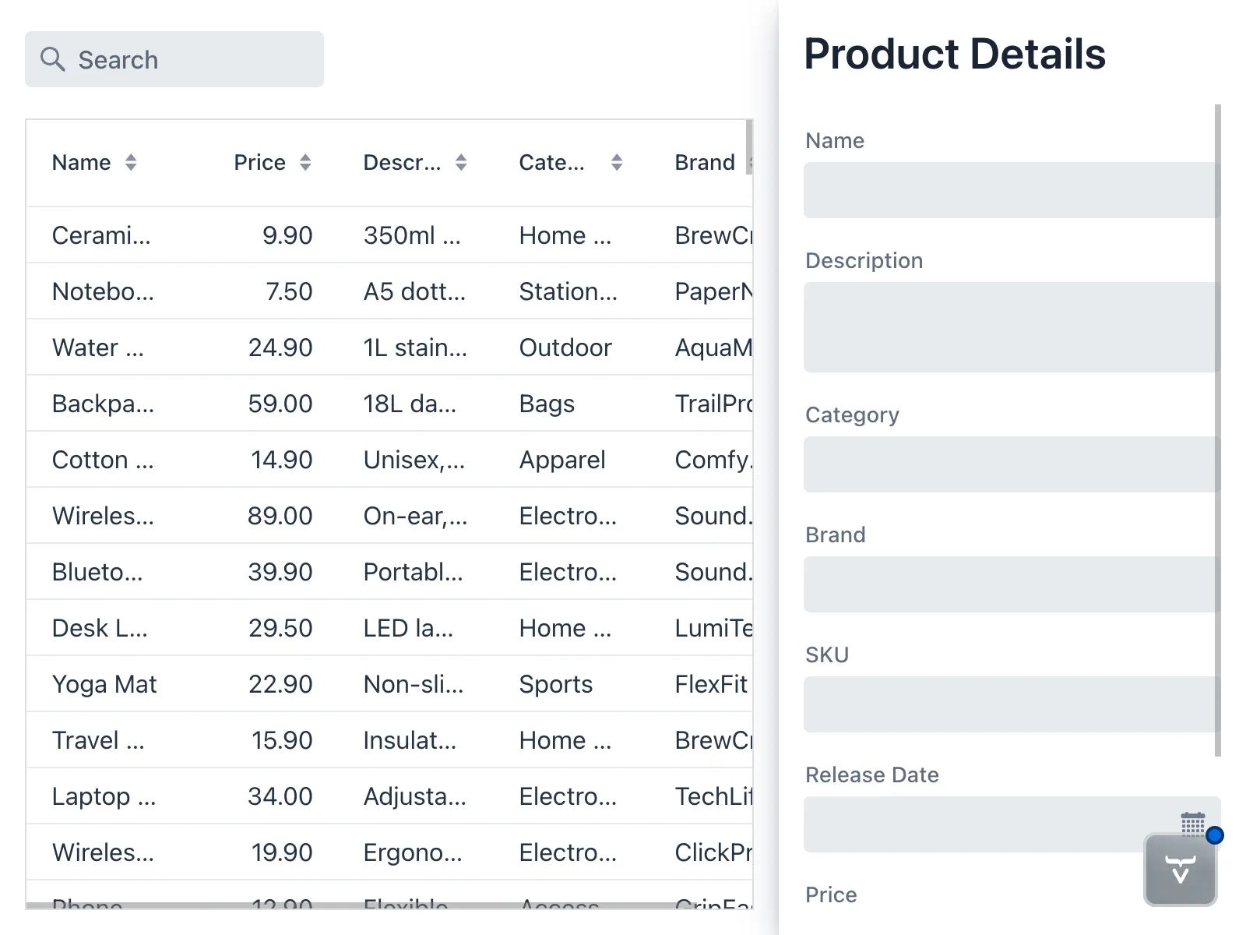Click the Brand input field
This screenshot has height=935, width=1246.
[1008, 584]
